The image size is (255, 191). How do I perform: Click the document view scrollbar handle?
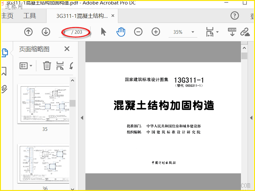pyautogui.click(x=244, y=56)
